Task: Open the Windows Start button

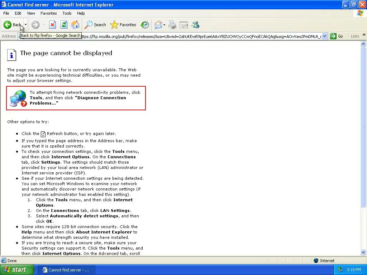Action: (x=17, y=270)
